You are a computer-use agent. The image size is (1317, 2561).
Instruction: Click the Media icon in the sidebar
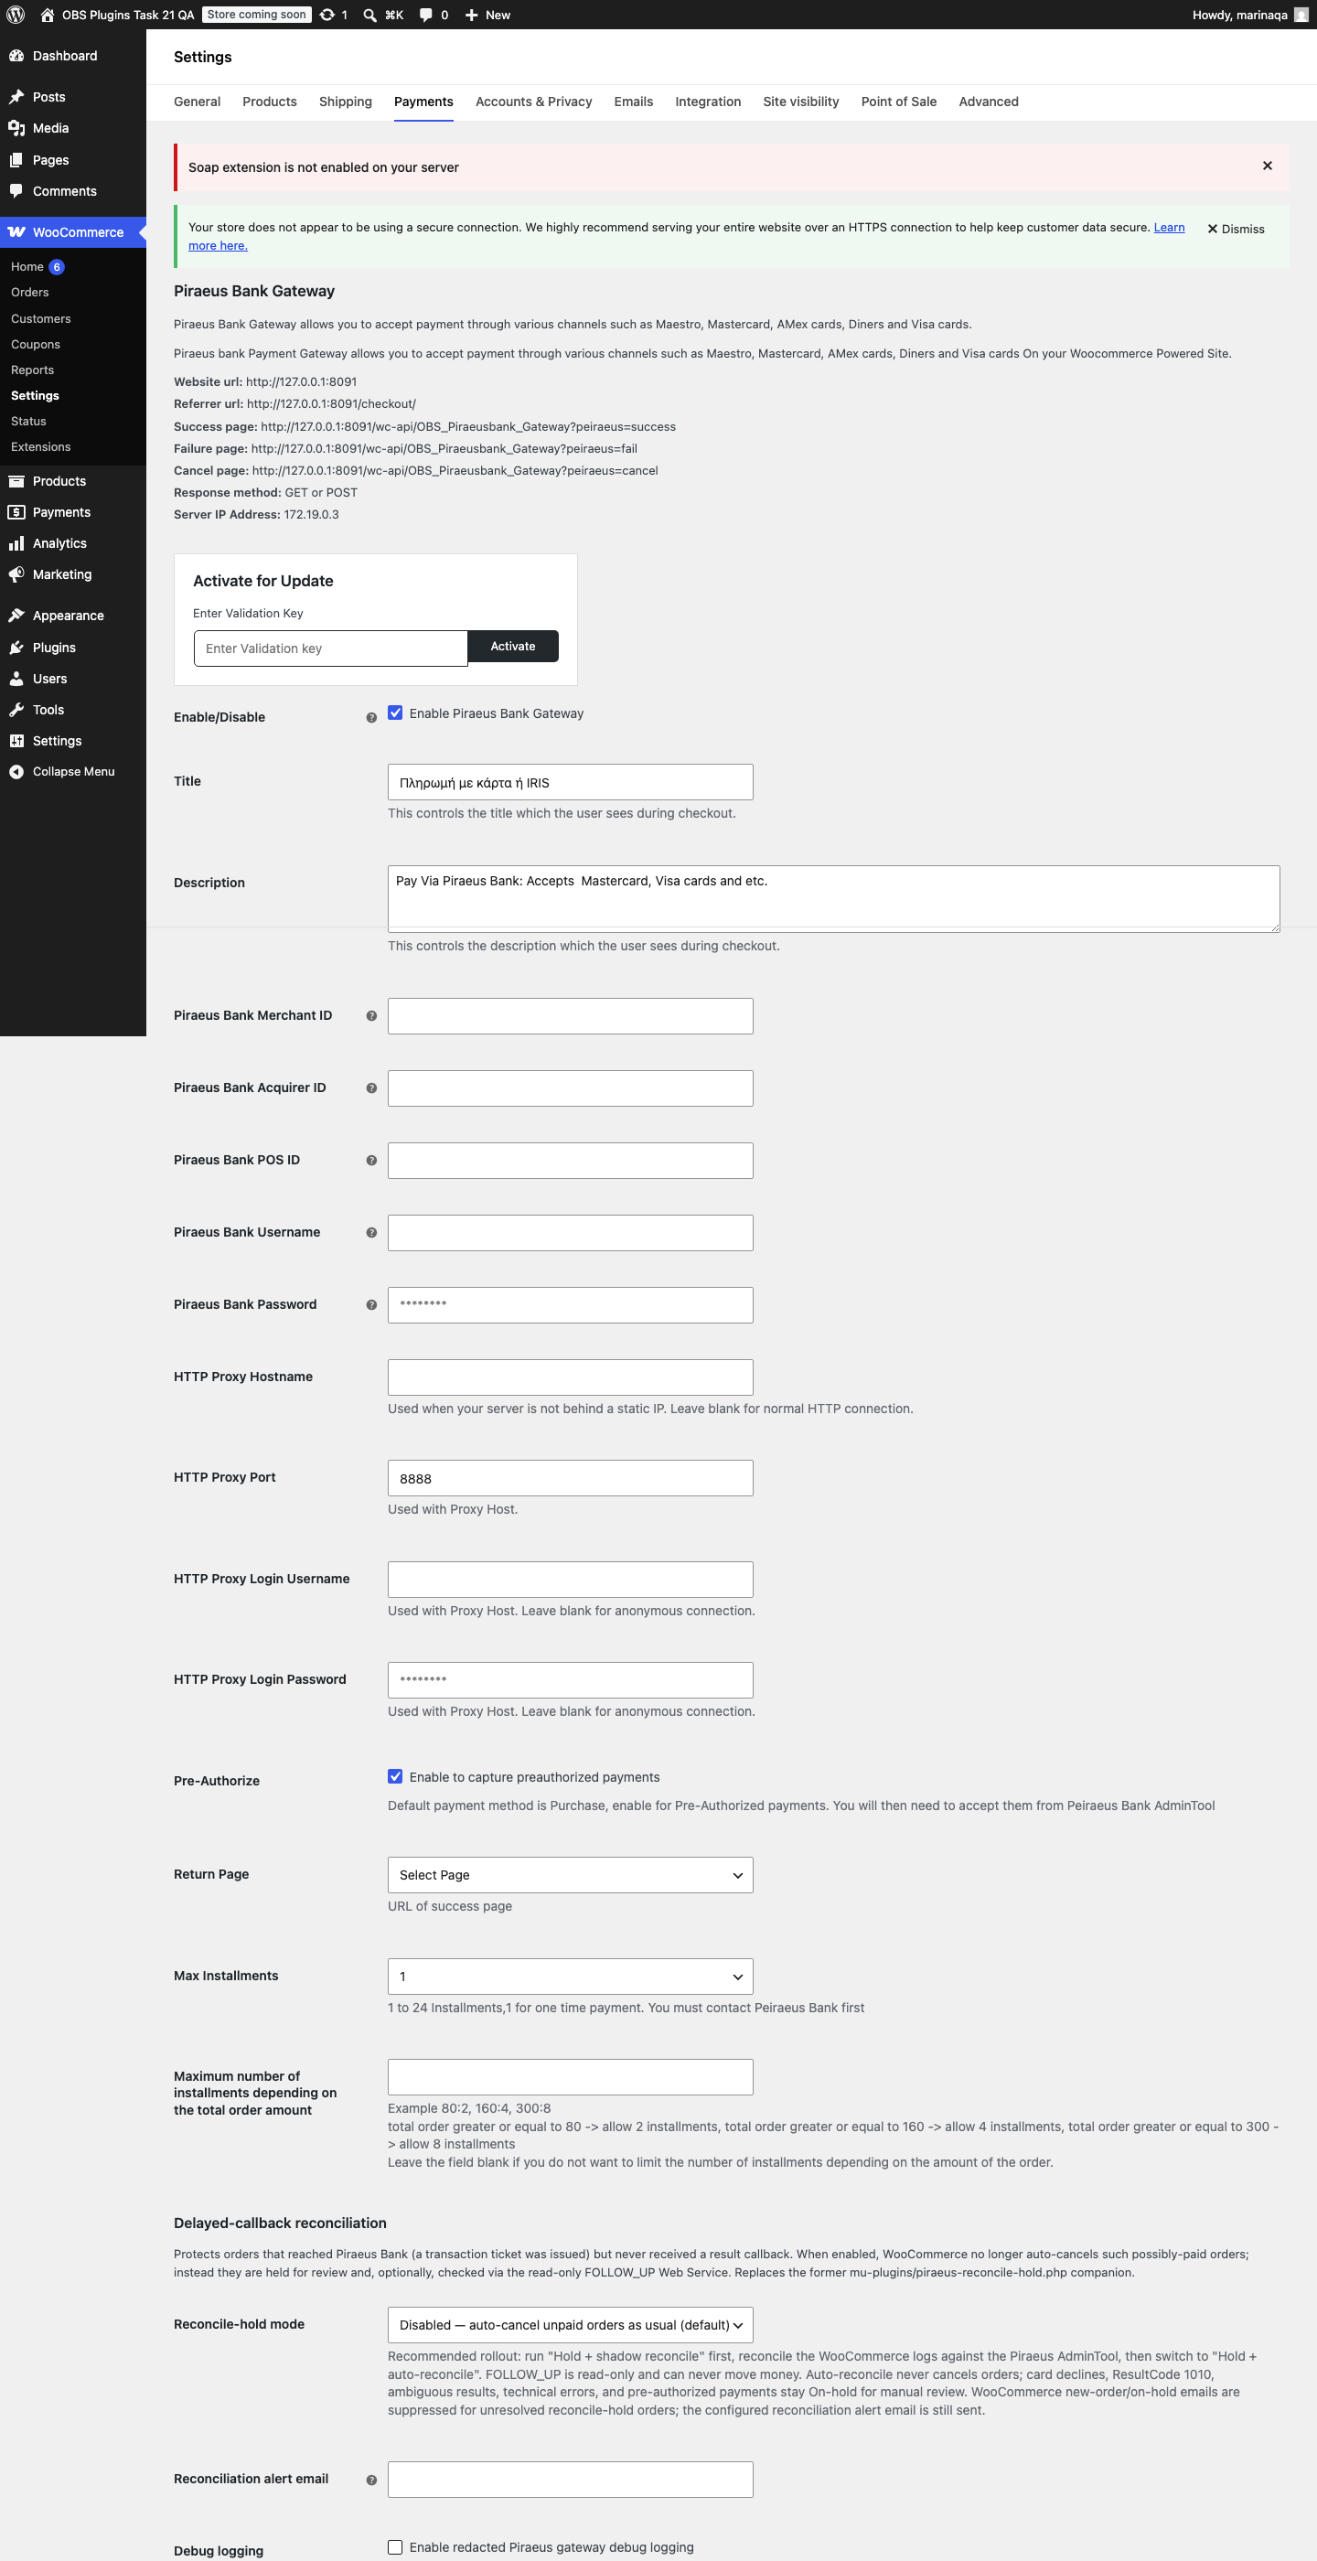click(x=16, y=128)
